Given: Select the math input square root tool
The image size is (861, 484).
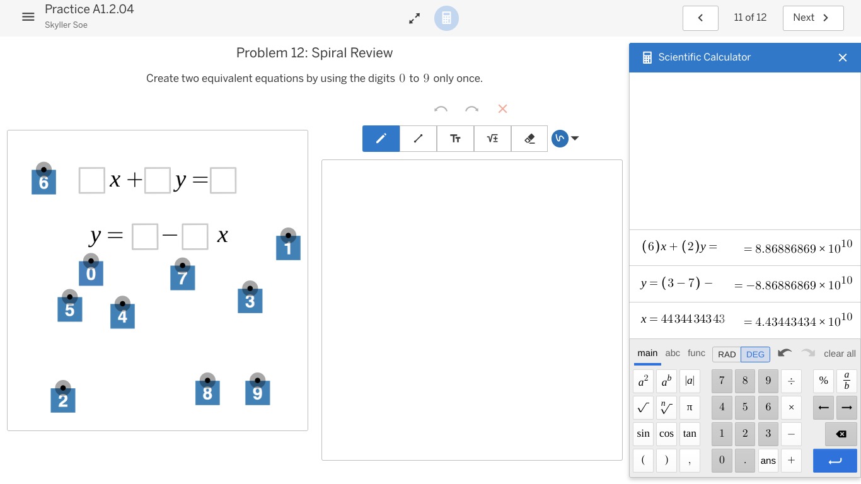Looking at the screenshot, I should [x=492, y=139].
